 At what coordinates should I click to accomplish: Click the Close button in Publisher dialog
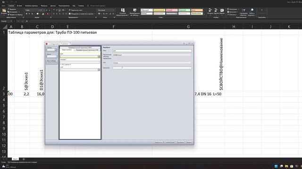pyautogui.click(x=189, y=142)
